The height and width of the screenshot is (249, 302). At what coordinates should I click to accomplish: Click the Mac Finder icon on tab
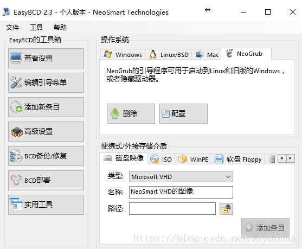200,54
